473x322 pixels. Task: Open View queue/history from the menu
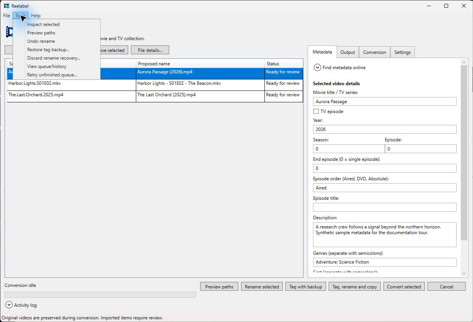pyautogui.click(x=57, y=66)
